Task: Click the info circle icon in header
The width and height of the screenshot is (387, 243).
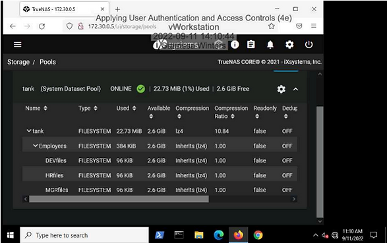Action: pyautogui.click(x=235, y=45)
